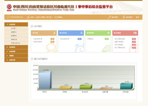The width and height of the screenshot is (148, 106).
Task: Click the stacked papers icon in 监管预警 card
Action: click(x=107, y=49)
